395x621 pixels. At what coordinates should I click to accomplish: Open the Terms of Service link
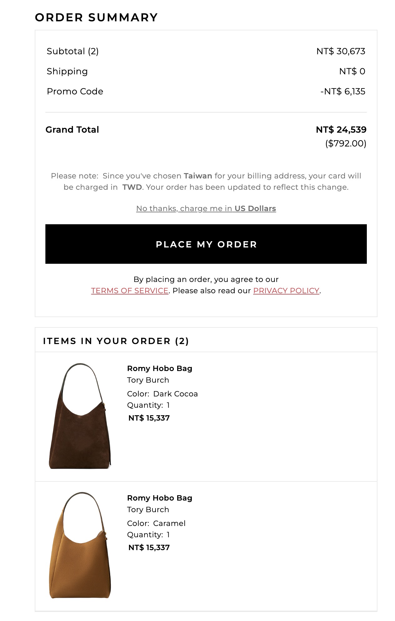pyautogui.click(x=130, y=291)
